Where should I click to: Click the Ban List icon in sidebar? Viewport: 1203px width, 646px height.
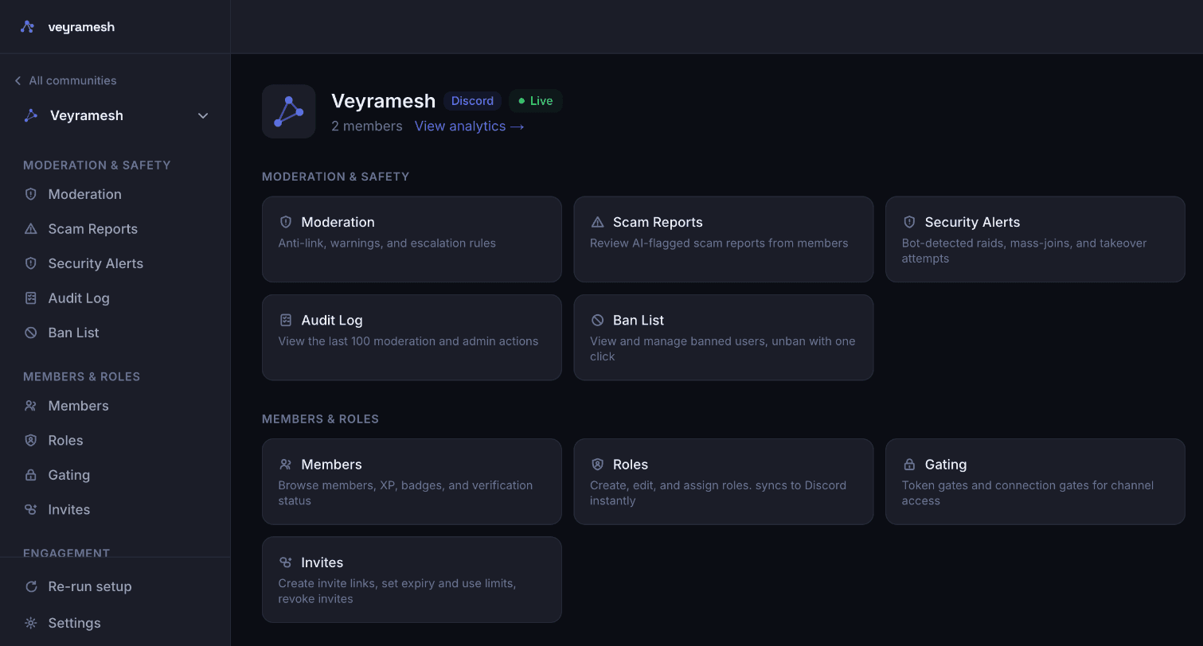(x=31, y=333)
